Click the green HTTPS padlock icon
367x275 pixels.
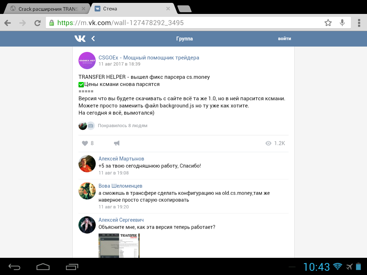(52, 23)
